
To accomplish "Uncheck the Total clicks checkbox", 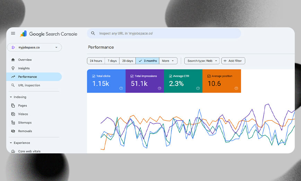I will click(94, 76).
